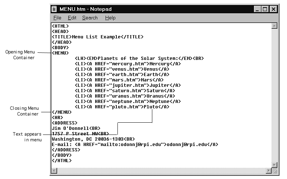Click the MENU.htm - Notepad title bar

(x=156, y=9)
